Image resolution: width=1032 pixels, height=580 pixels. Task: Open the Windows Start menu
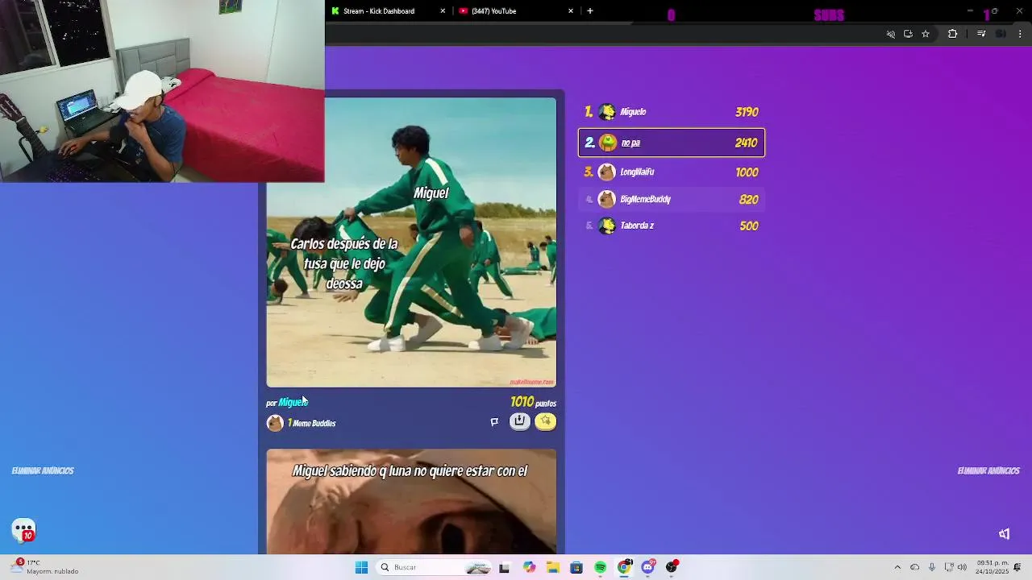[x=361, y=567]
